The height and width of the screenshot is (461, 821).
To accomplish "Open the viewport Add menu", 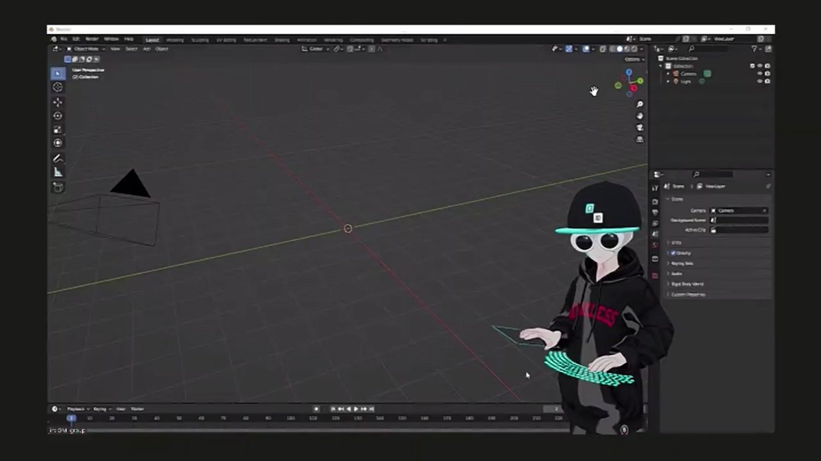I will pyautogui.click(x=146, y=49).
